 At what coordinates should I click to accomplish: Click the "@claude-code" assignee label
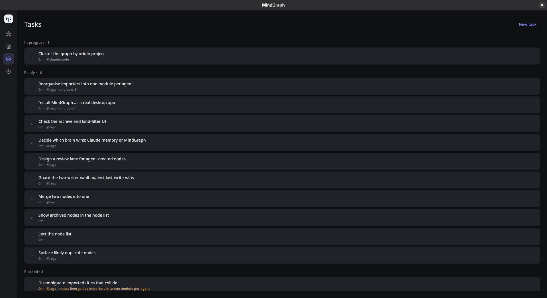58,59
